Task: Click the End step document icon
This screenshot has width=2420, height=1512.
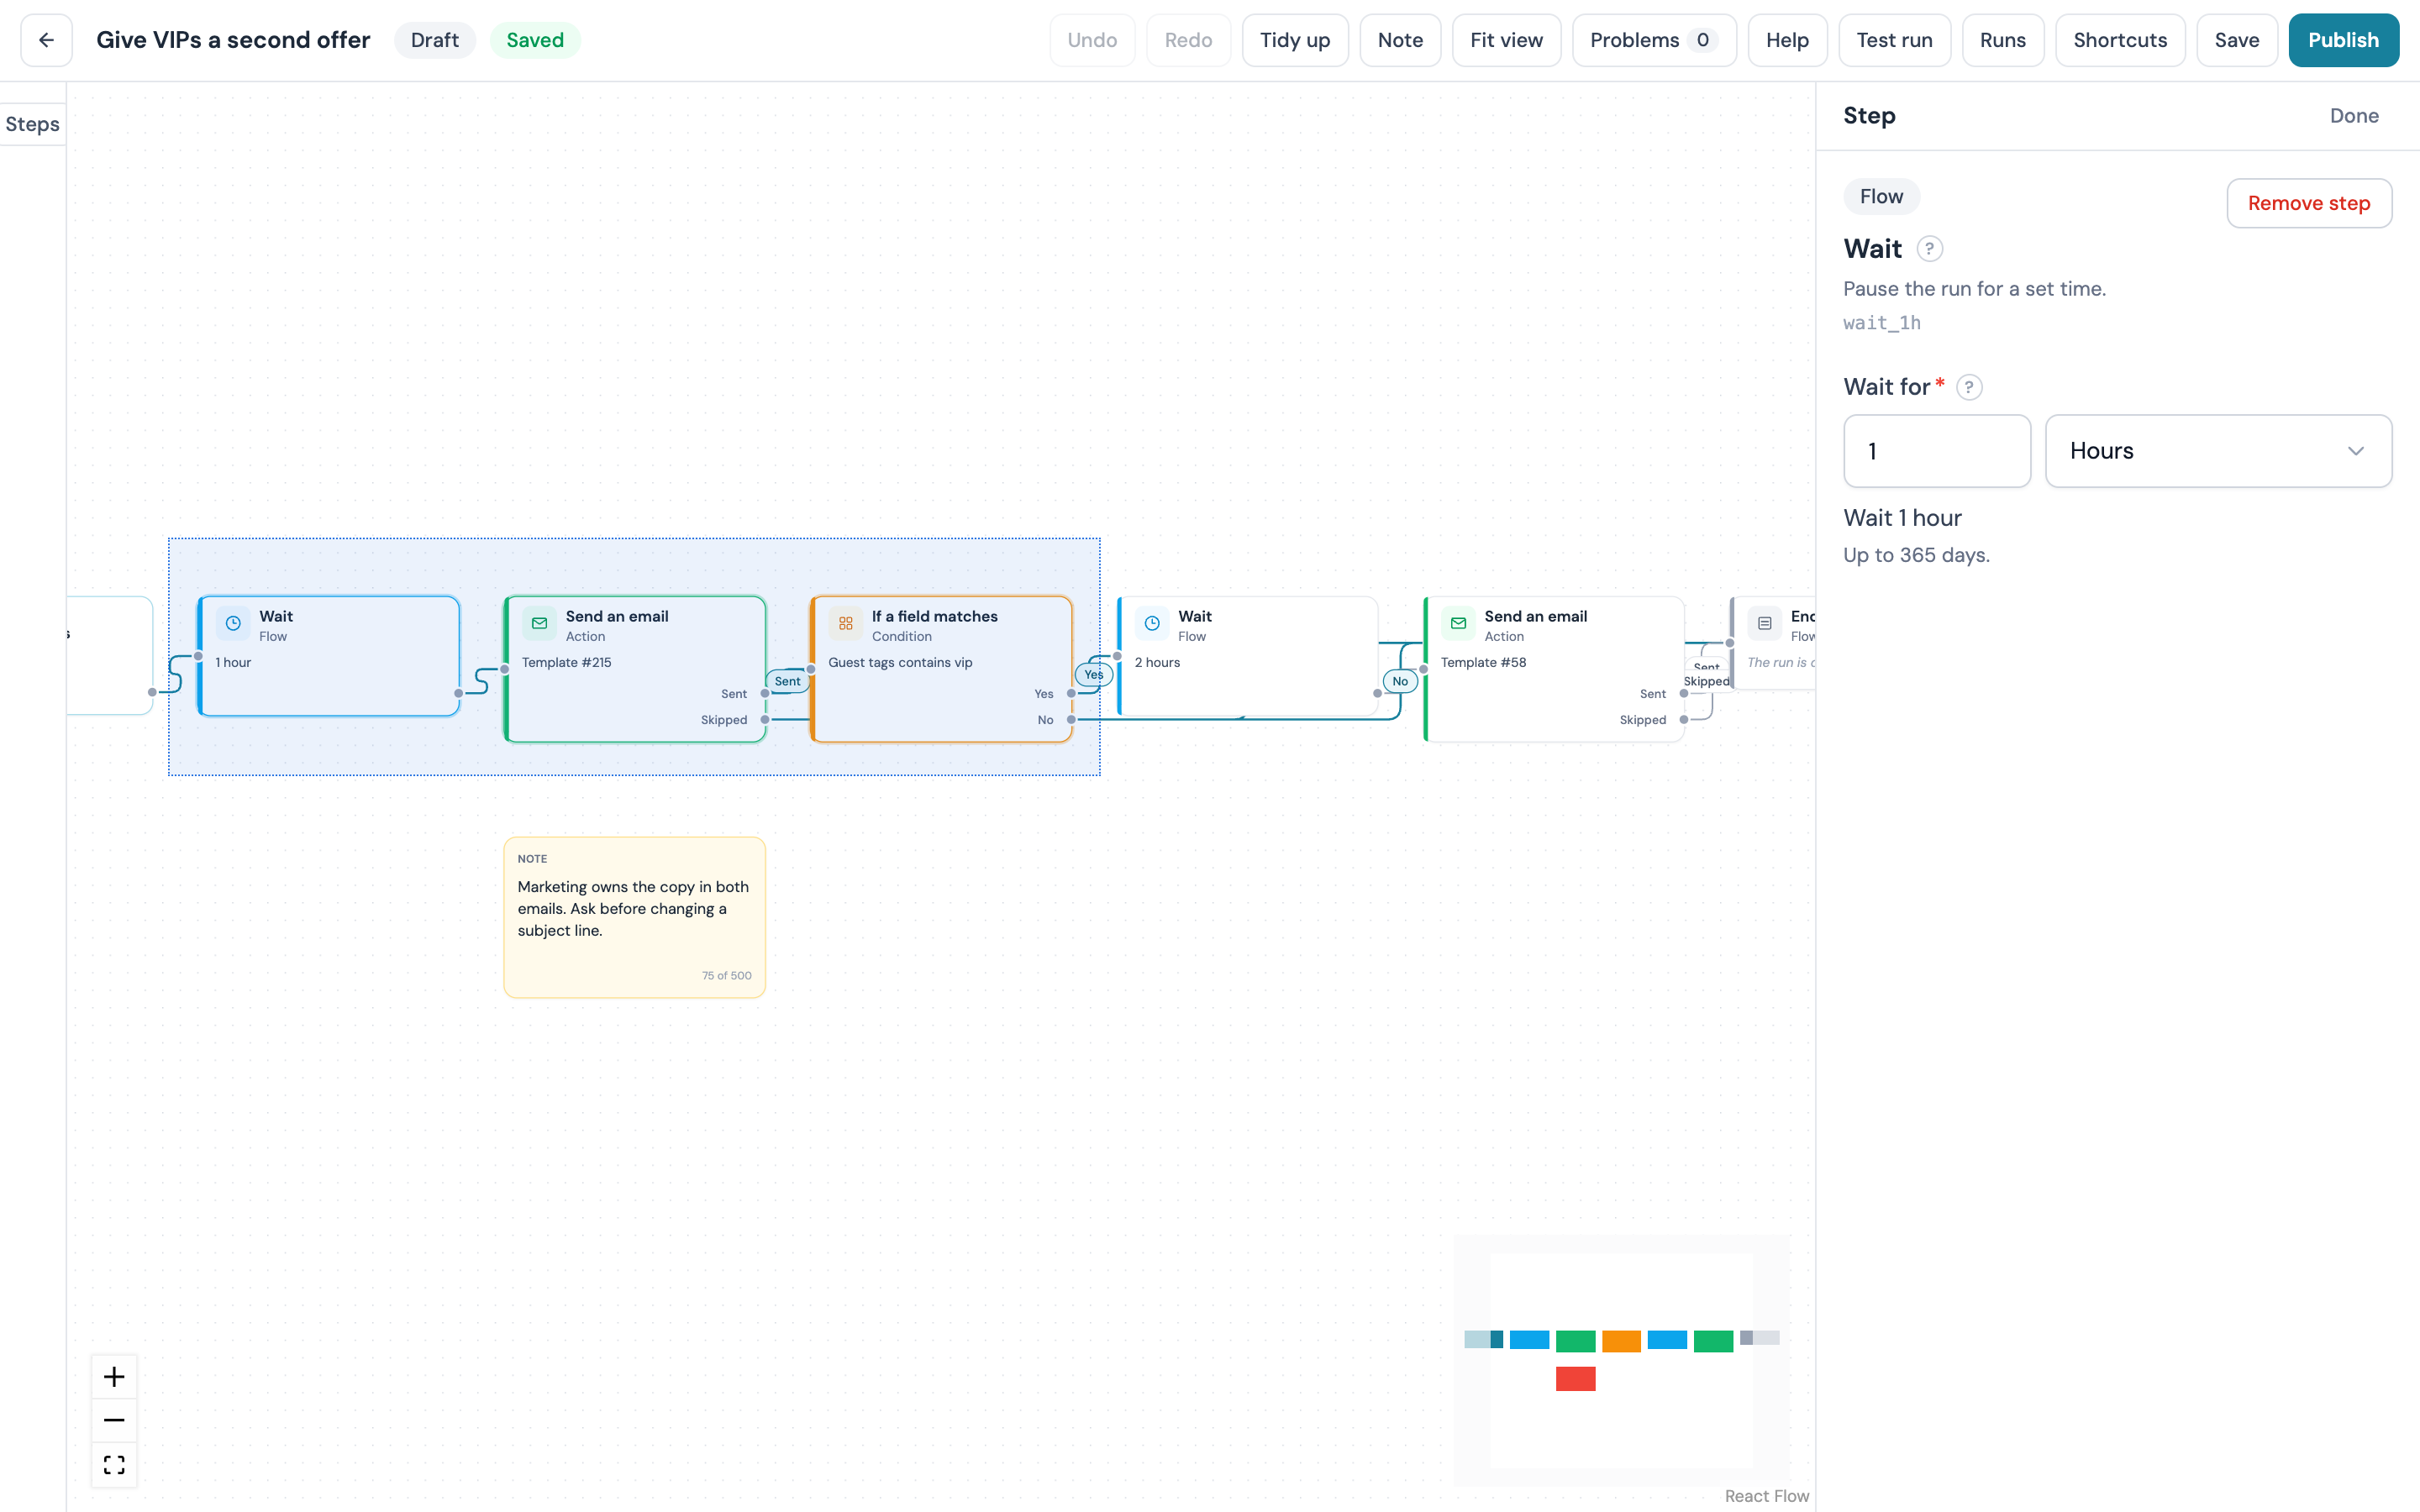Action: coord(1765,623)
